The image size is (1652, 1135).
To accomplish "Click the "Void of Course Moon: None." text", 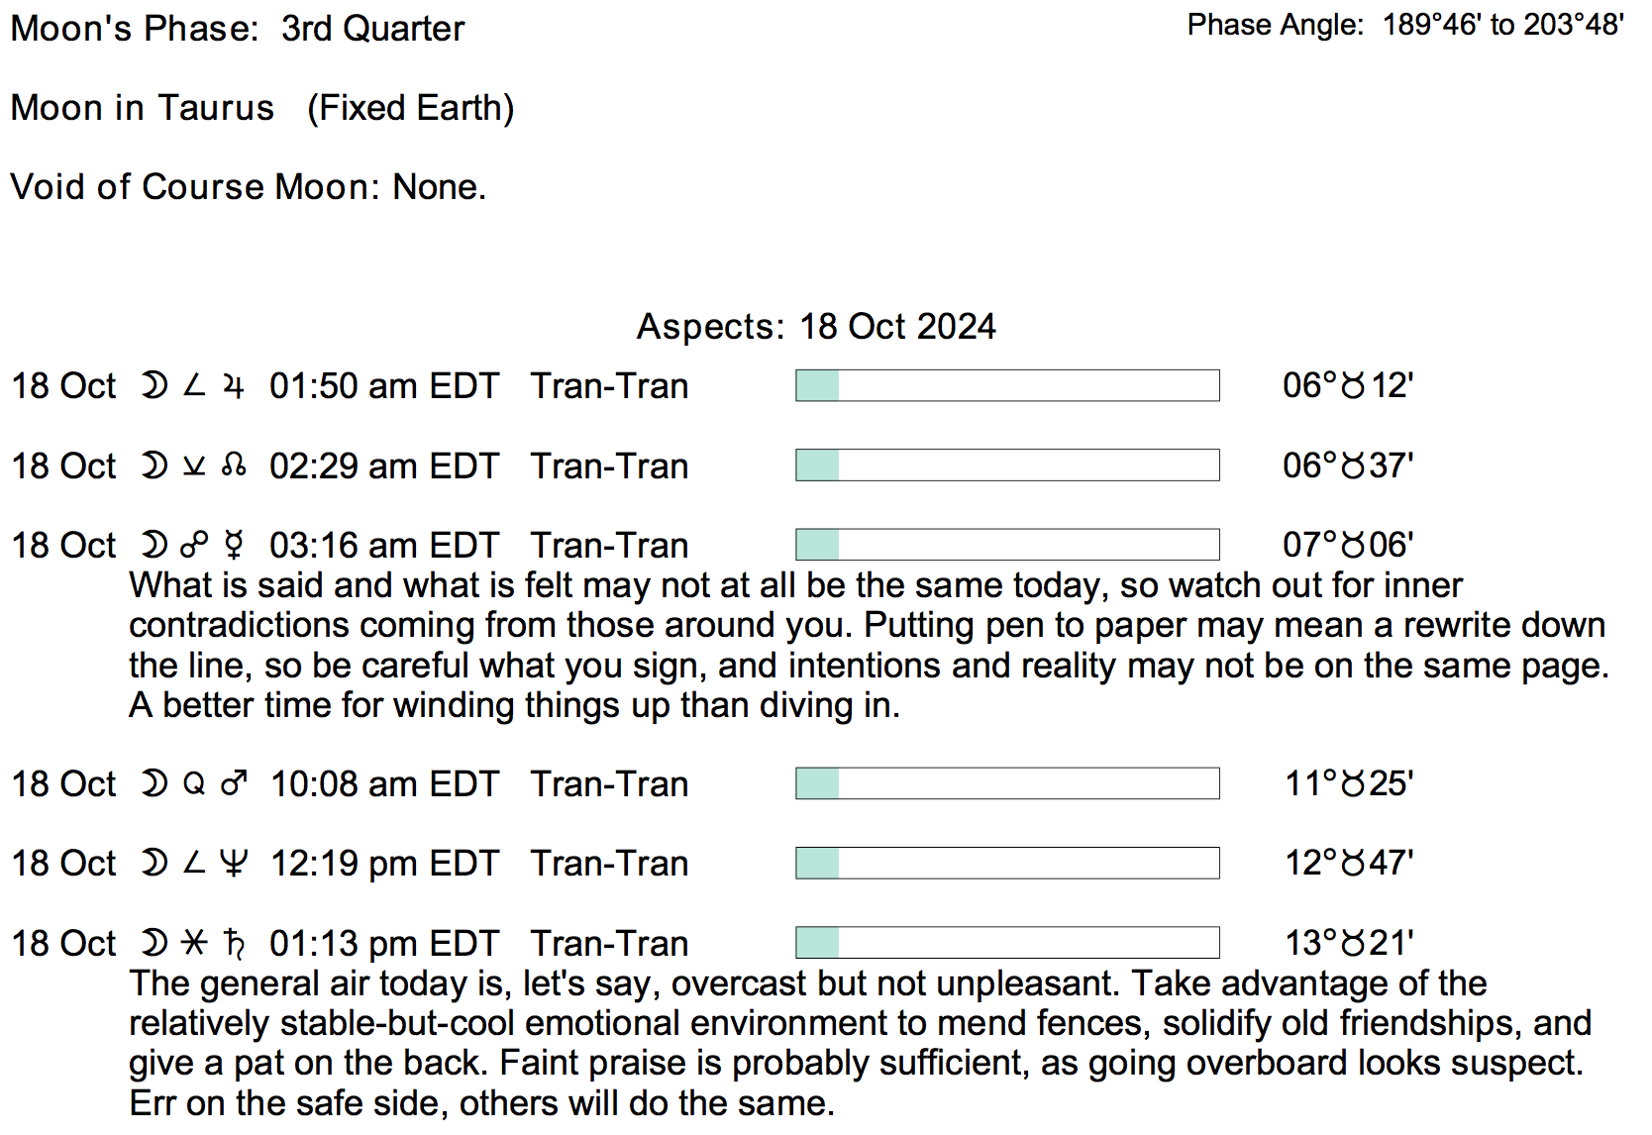I will (249, 187).
